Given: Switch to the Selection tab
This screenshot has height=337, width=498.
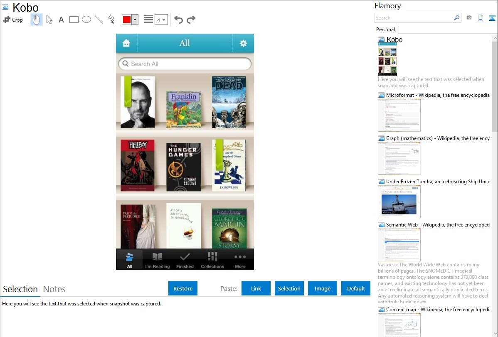Looking at the screenshot, I should point(20,289).
